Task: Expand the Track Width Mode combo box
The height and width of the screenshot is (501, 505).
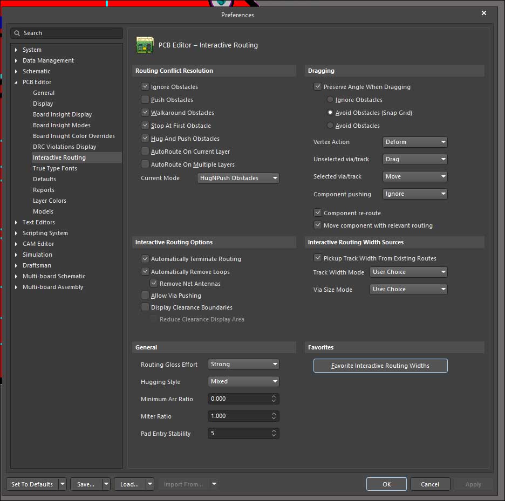Action: 409,272
